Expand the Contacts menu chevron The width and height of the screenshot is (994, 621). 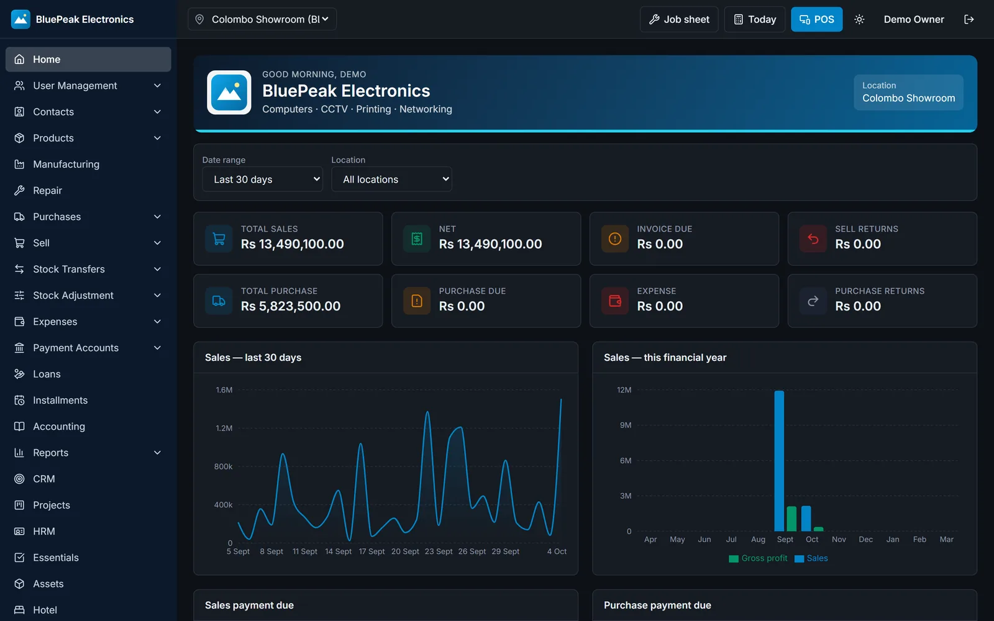(x=157, y=112)
